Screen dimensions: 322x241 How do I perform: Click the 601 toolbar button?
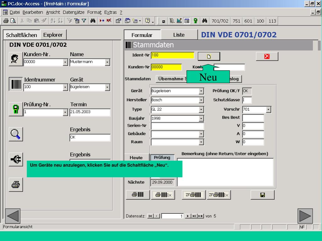coord(248,21)
